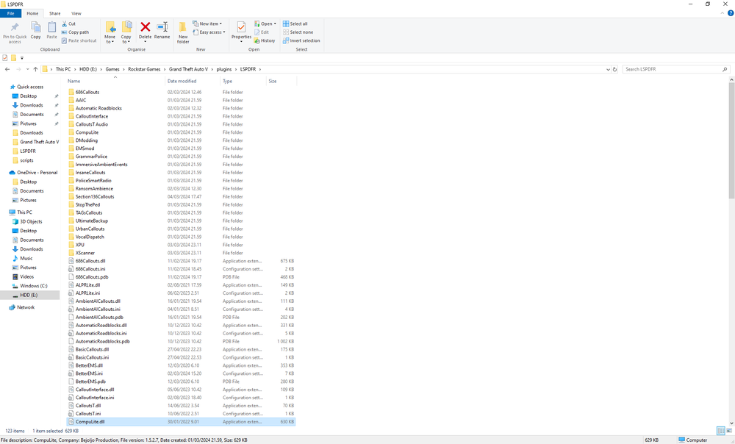Open the Share tab
This screenshot has height=444, width=735.
(x=54, y=12)
